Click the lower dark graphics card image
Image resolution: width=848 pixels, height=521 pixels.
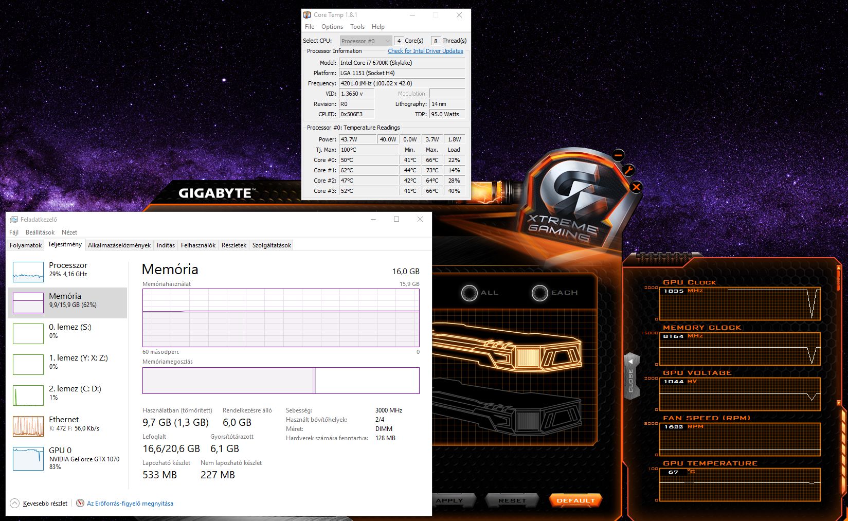tap(508, 407)
